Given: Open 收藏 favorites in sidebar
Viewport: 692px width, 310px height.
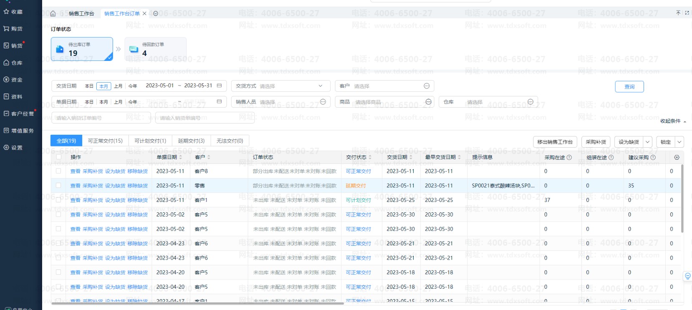Looking at the screenshot, I should (x=13, y=12).
